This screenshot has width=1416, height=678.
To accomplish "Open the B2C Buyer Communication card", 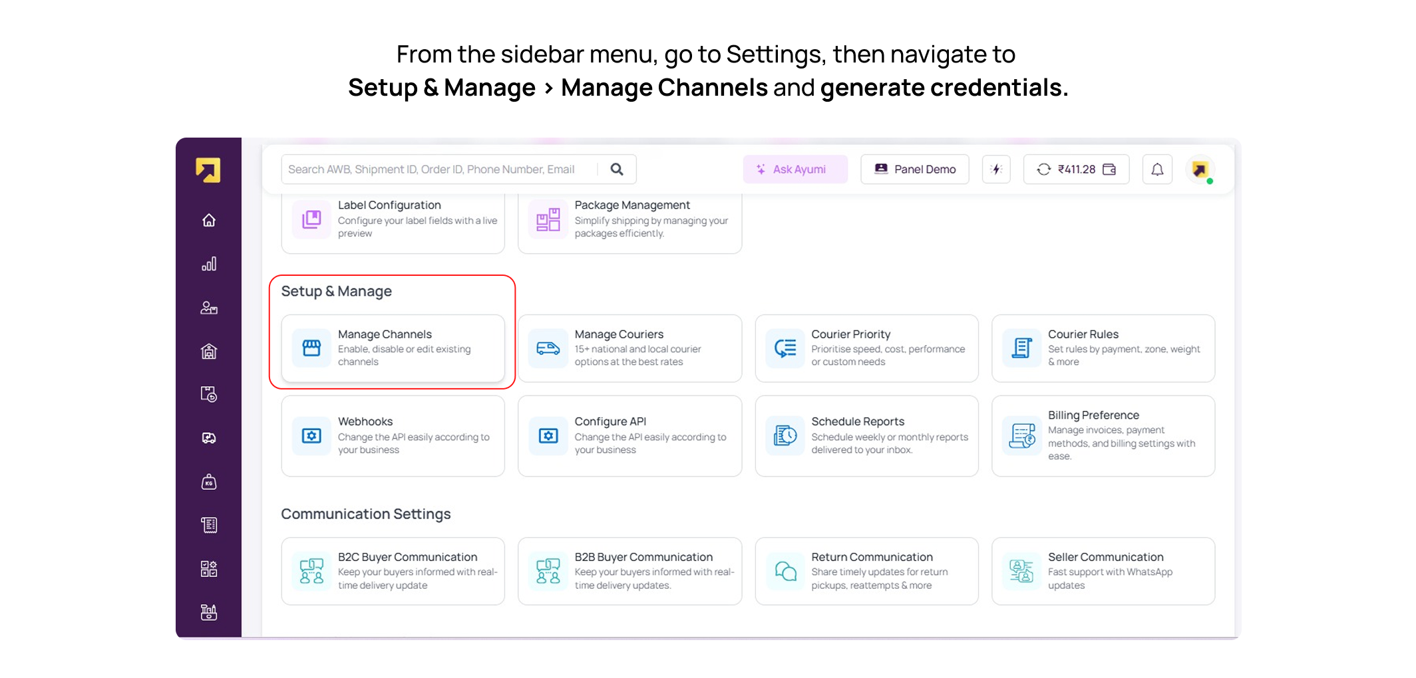I will point(393,571).
